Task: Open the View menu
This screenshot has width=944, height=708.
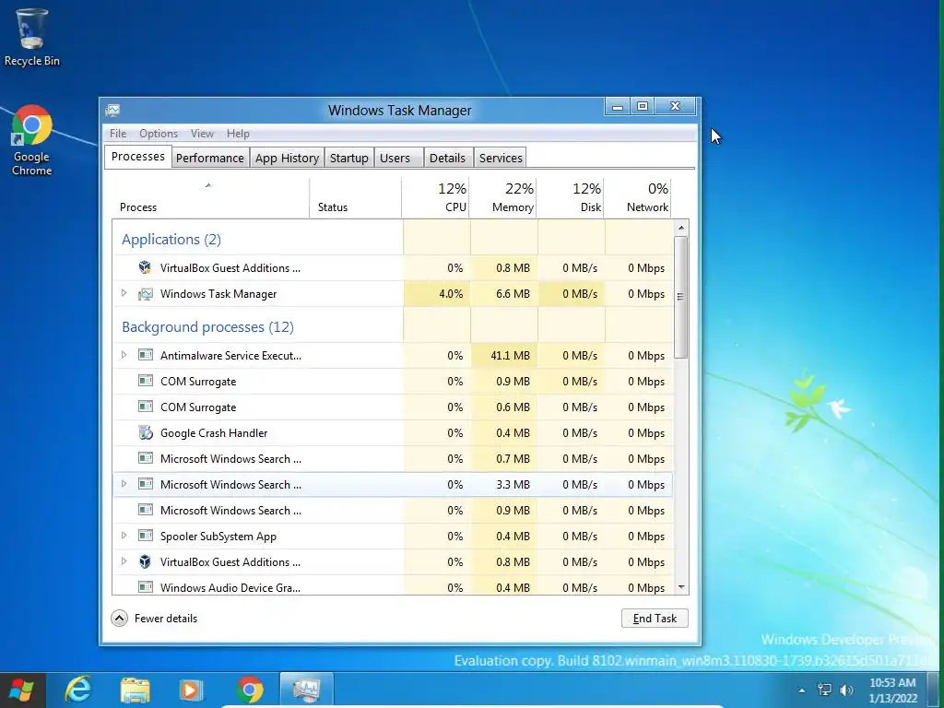Action: tap(202, 134)
